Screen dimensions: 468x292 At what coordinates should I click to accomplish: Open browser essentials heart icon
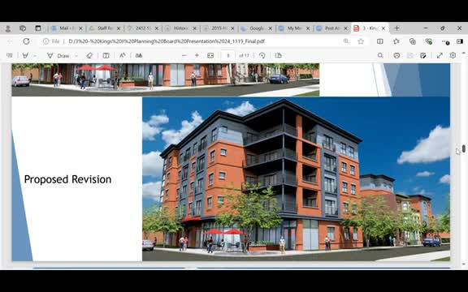pos(429,41)
